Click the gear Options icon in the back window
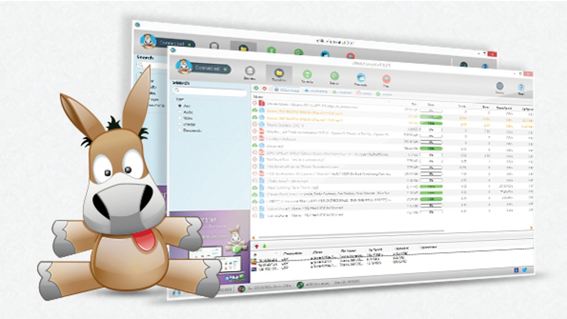567x319 pixels. tap(464, 64)
